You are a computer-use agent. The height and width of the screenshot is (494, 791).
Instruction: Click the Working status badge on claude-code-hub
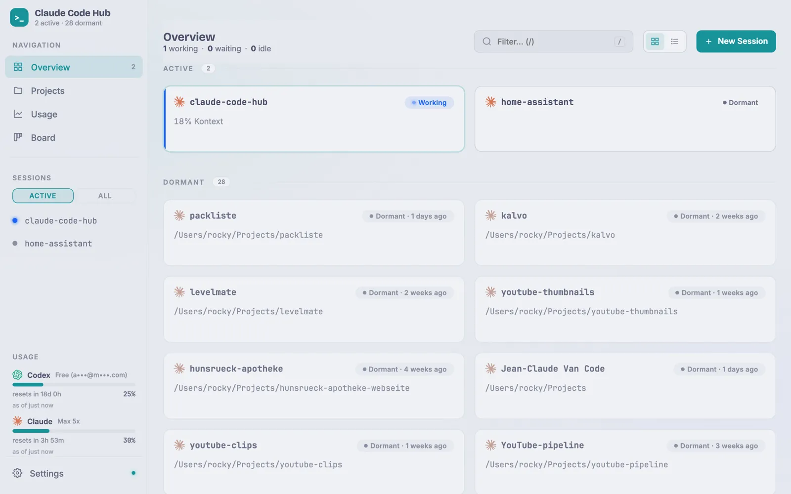point(429,102)
